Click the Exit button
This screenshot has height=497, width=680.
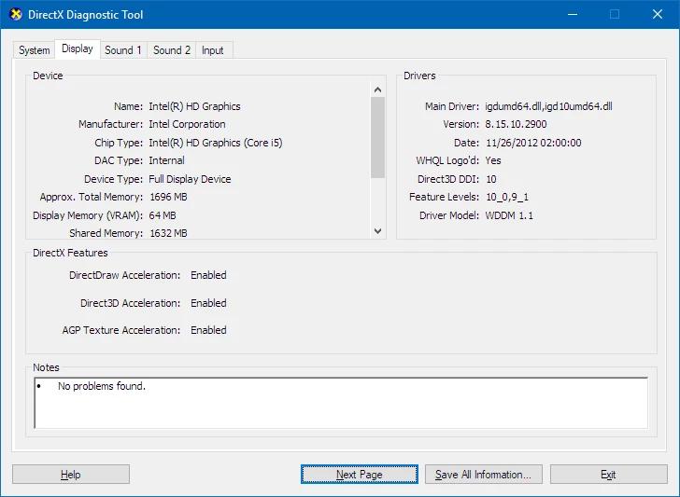[x=608, y=475]
